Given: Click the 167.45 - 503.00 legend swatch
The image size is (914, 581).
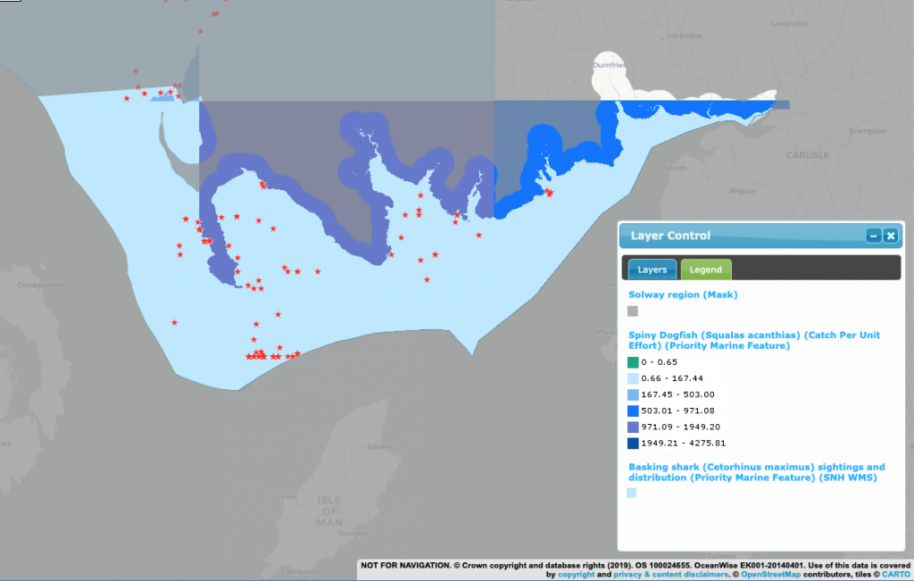Looking at the screenshot, I should point(633,394).
